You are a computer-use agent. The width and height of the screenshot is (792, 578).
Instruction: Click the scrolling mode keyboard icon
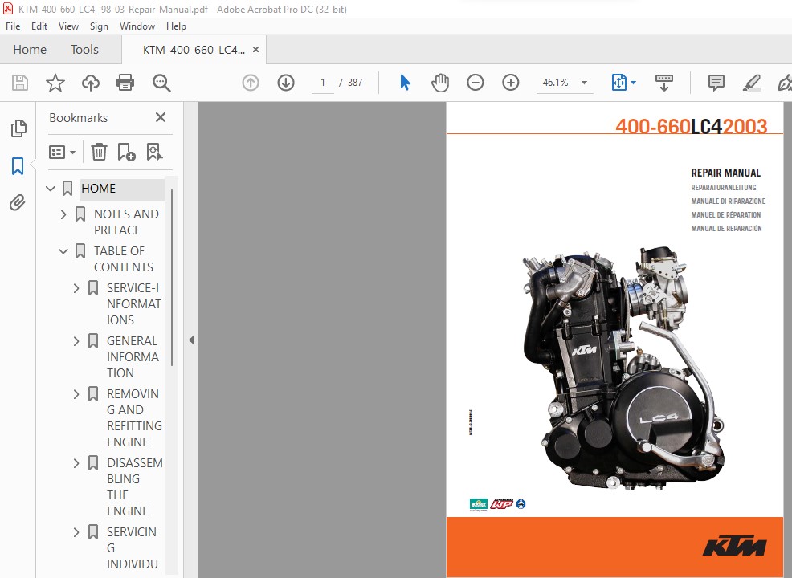(x=663, y=82)
